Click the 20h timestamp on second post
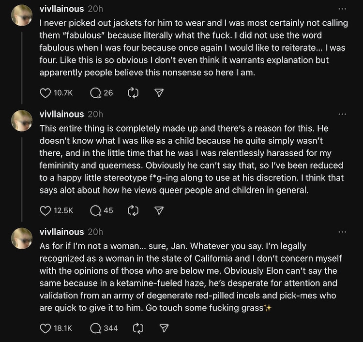Image resolution: width=363 pixels, height=342 pixels. [95, 114]
